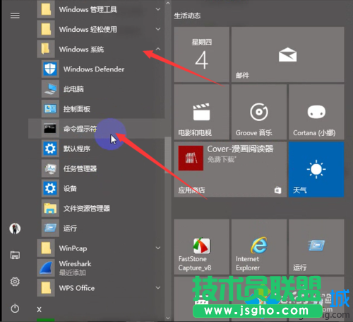Click the WPS Office folder label
Viewport: 353px width, 322px height.
[x=77, y=288]
